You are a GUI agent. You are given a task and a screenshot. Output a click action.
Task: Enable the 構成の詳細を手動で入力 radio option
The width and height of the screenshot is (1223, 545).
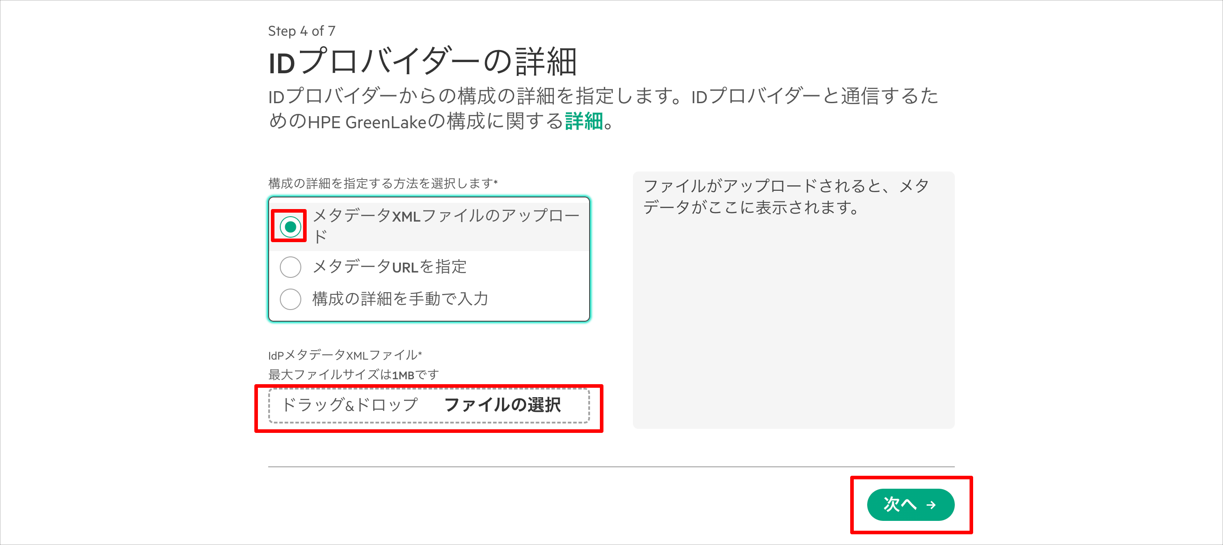[290, 299]
